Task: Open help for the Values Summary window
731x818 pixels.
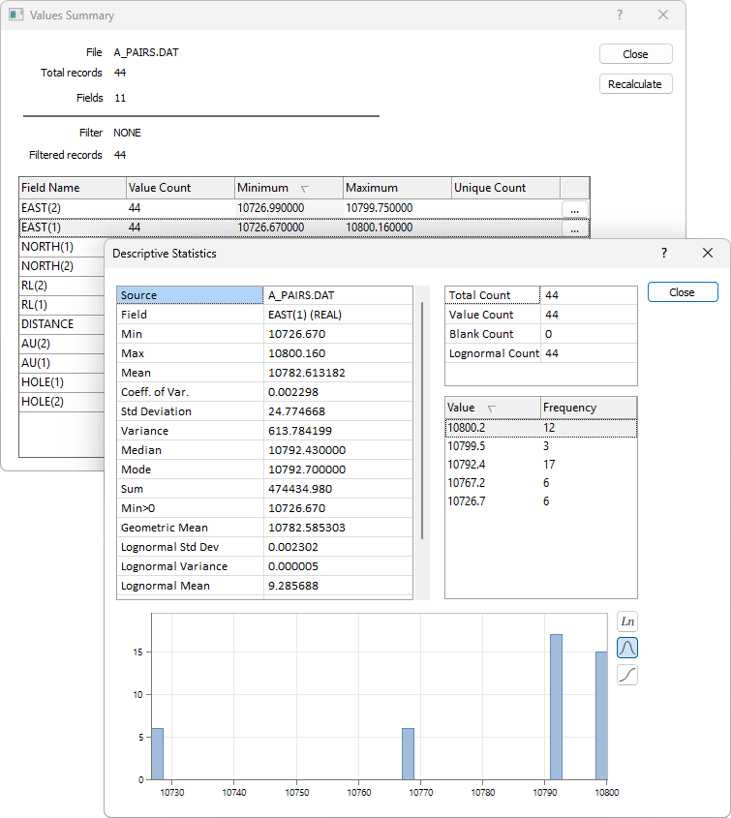Action: [620, 15]
